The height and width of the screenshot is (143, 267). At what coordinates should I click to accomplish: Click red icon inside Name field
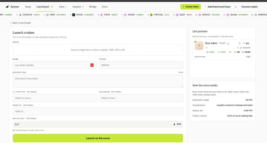click(x=92, y=65)
